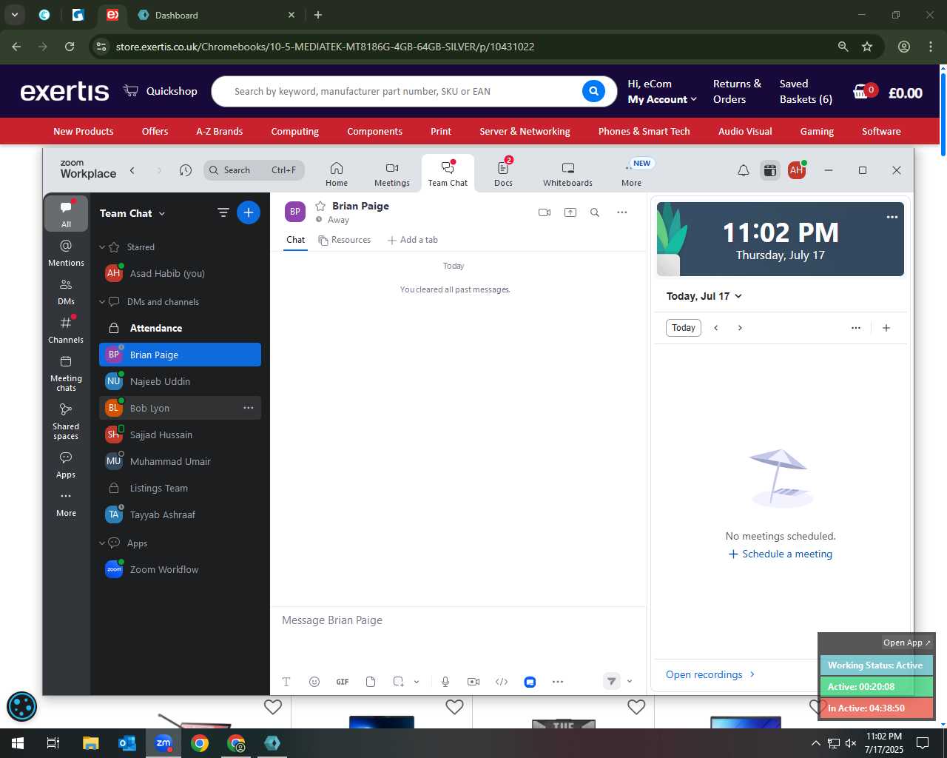Open Shared spaces in the sidebar
947x758 pixels.
click(x=66, y=421)
